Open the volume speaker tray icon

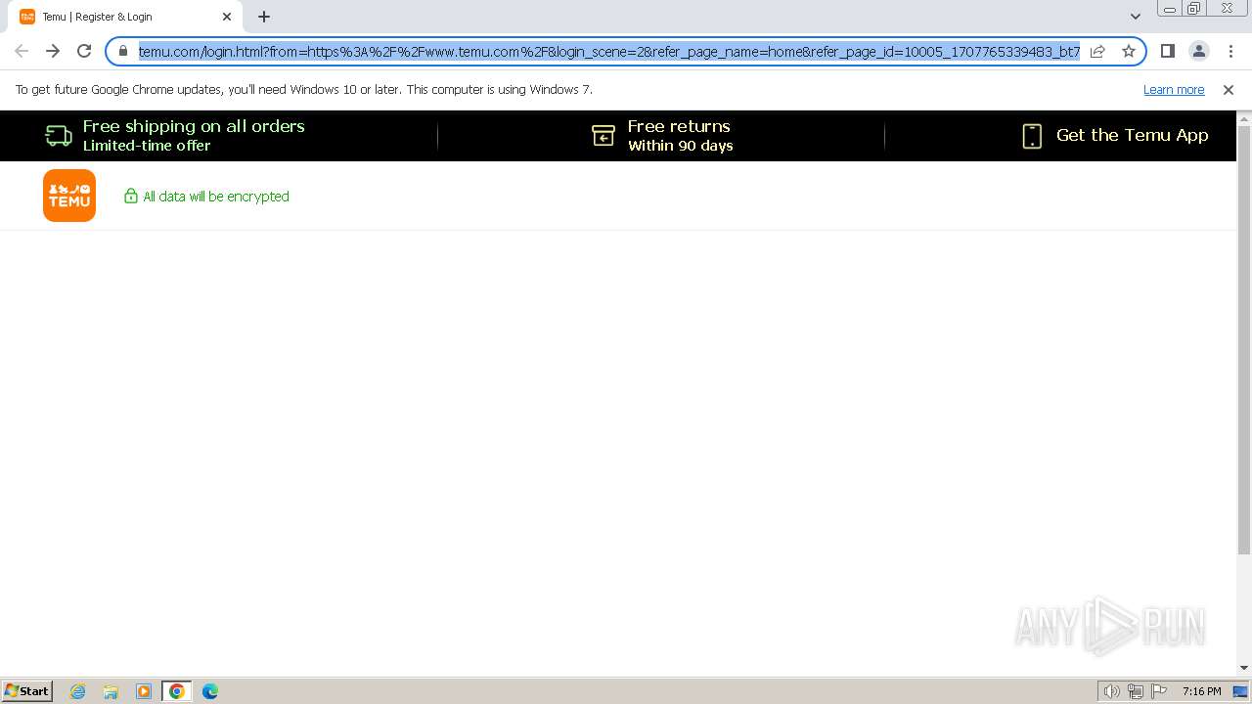[1112, 691]
